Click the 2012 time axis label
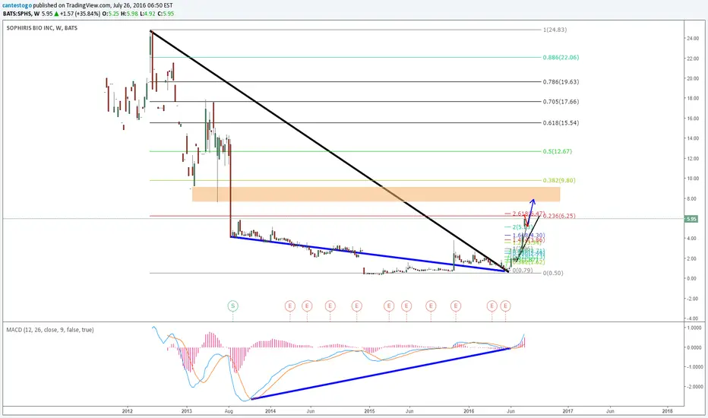 tap(128, 410)
